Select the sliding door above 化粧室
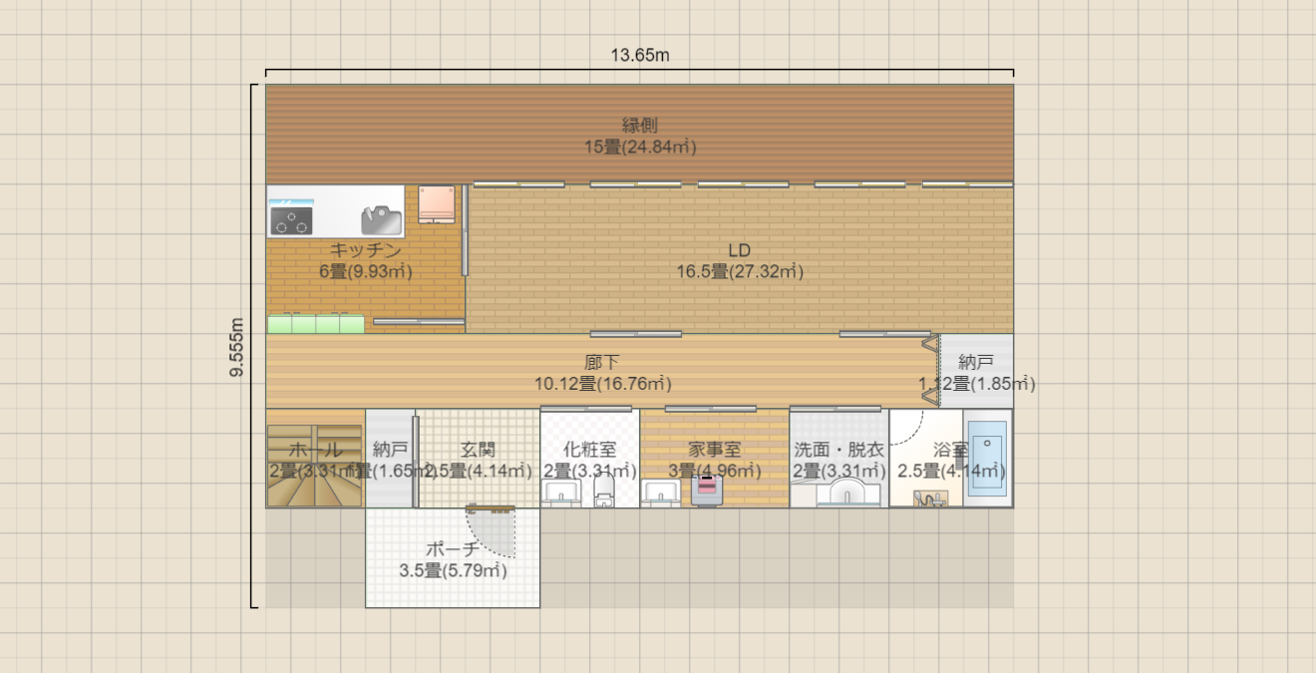The image size is (1316, 673). click(586, 408)
